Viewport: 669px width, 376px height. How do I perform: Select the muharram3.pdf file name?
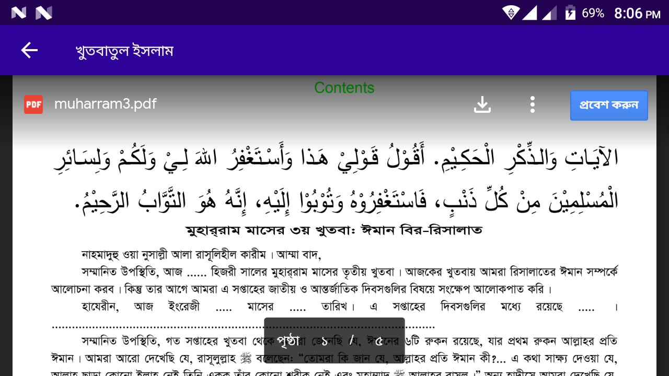[x=106, y=104]
